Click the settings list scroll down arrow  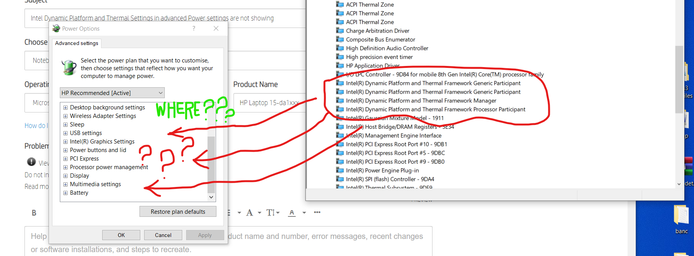click(211, 197)
